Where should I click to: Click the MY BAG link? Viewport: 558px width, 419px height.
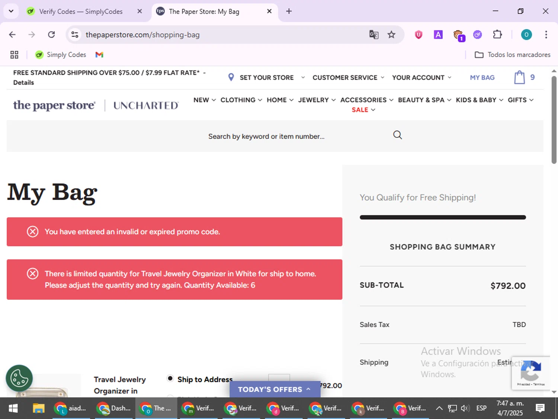point(482,77)
